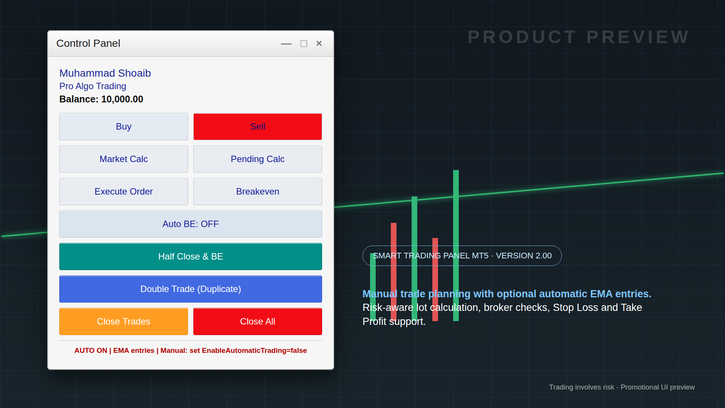The image size is (725, 408).
Task: Click the Smart Trading Panel MT5 version badge
Action: click(x=462, y=256)
